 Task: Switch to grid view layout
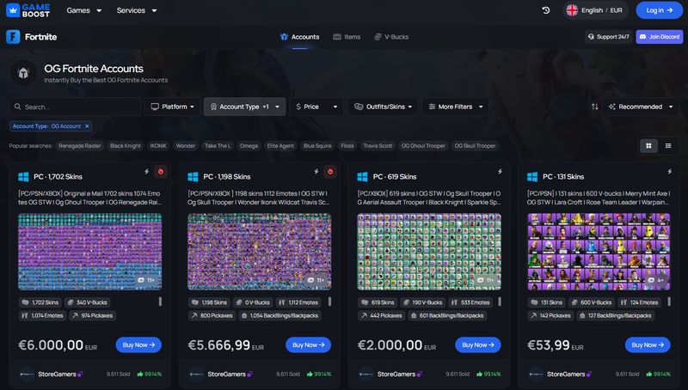(648, 145)
